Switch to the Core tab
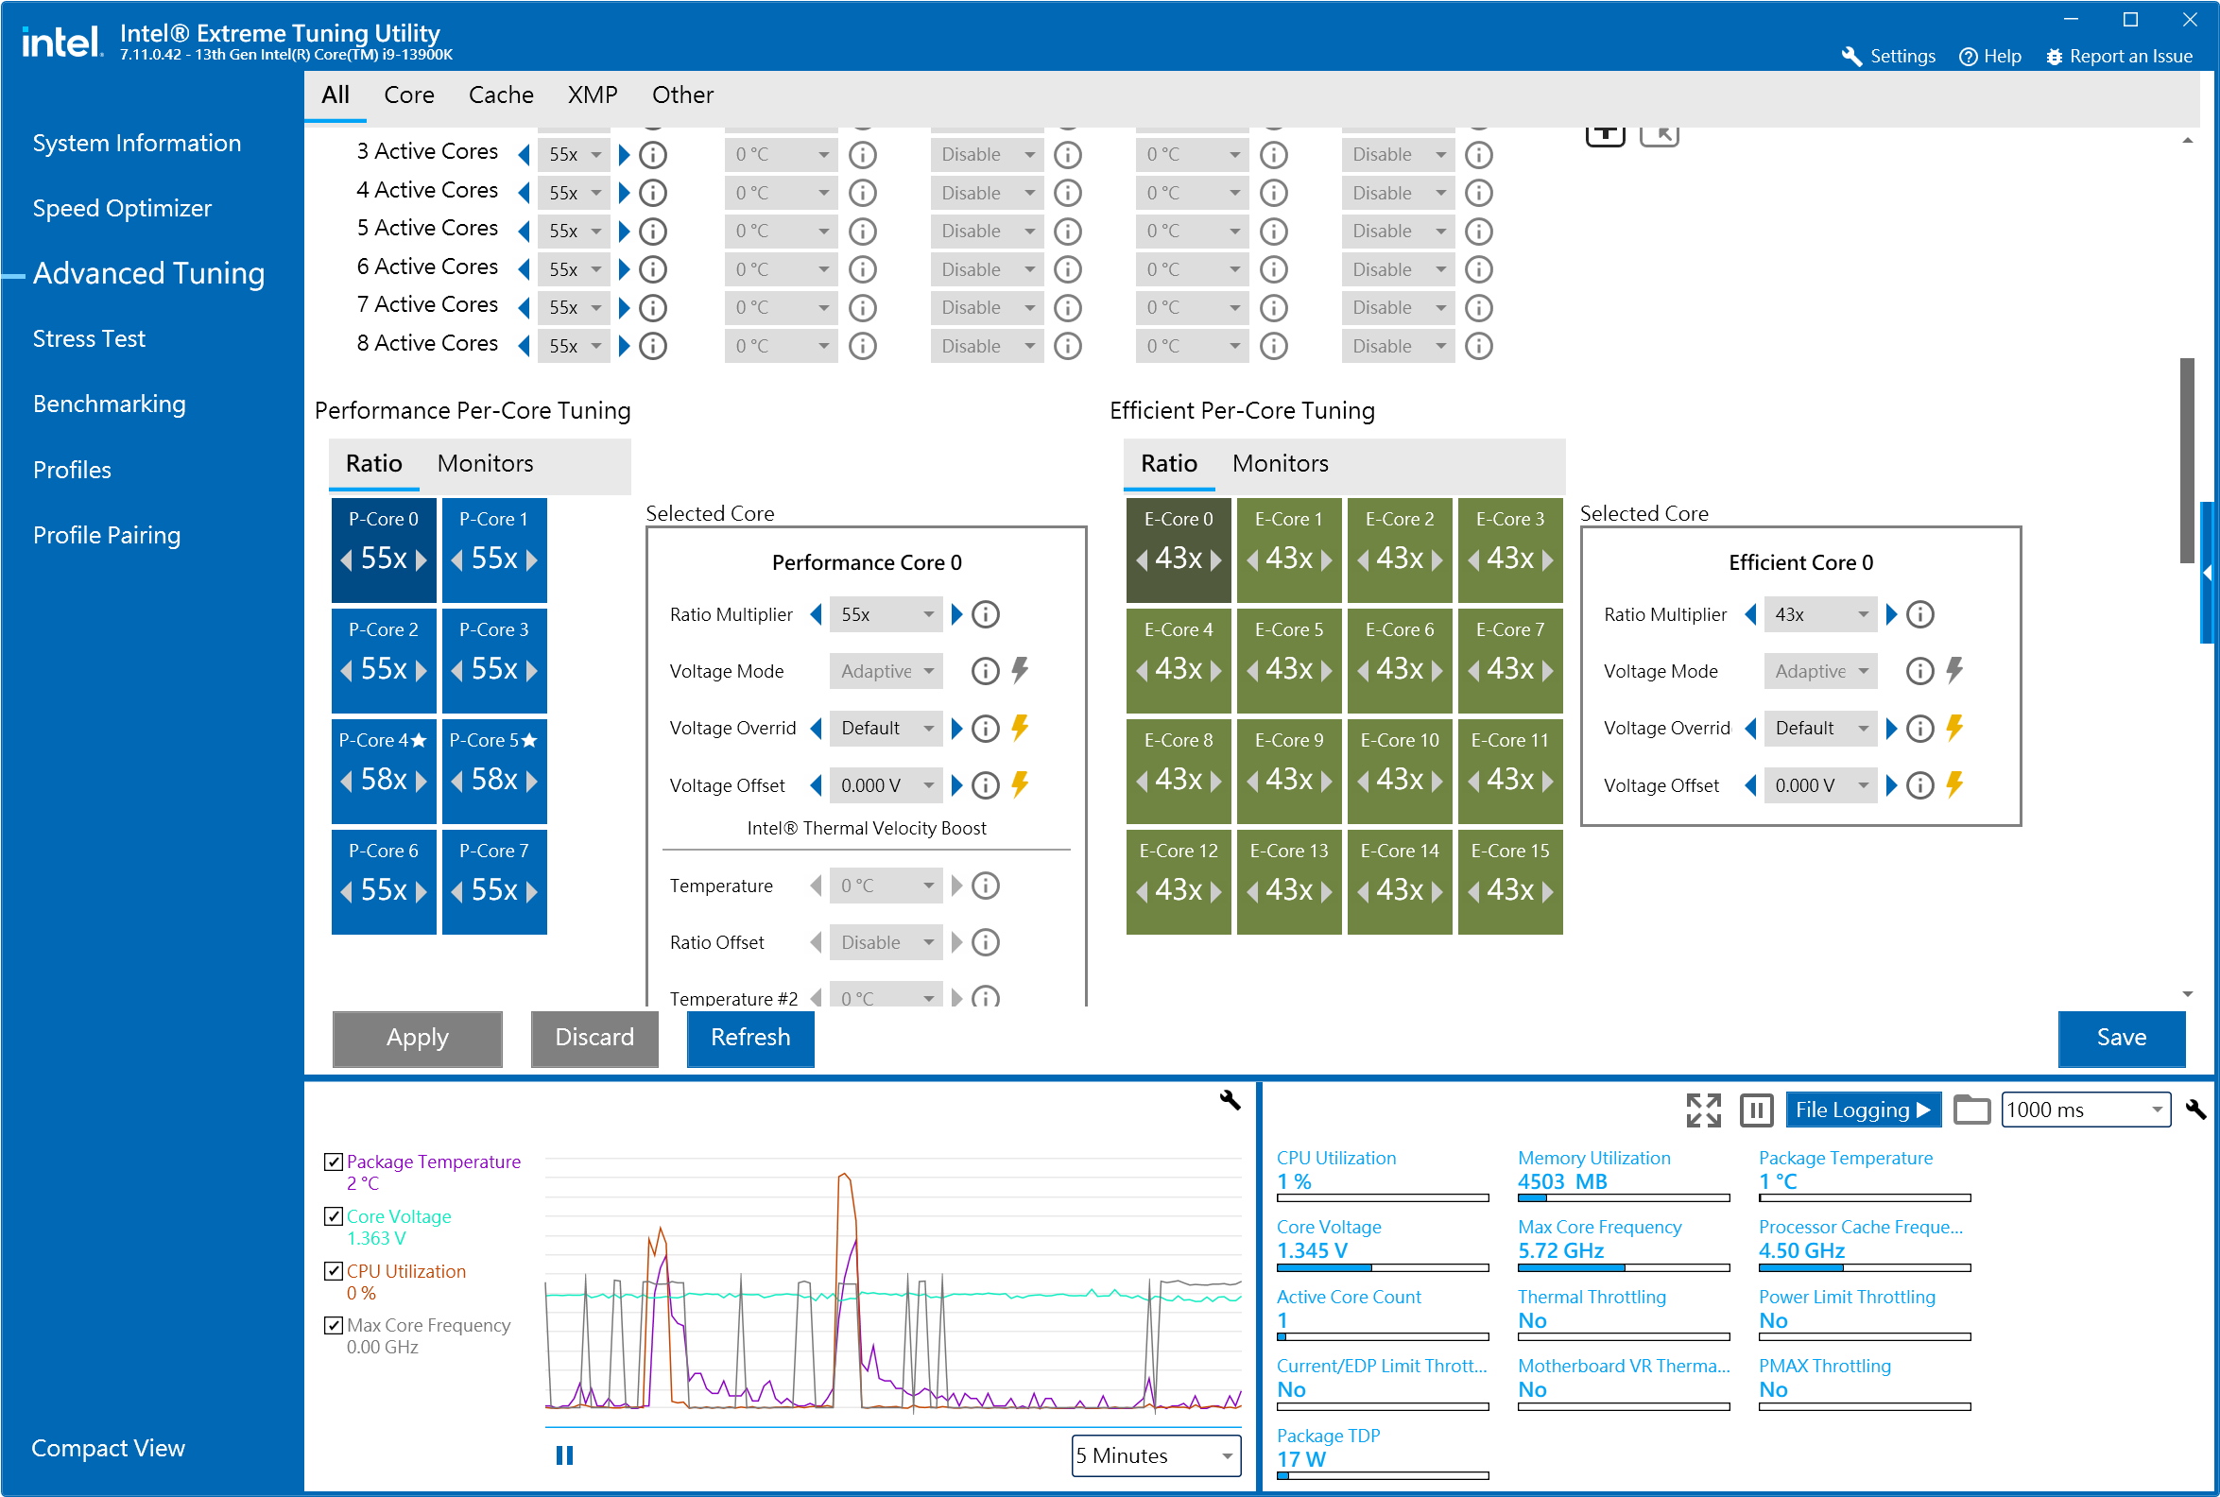The height and width of the screenshot is (1497, 2220). coord(408,95)
